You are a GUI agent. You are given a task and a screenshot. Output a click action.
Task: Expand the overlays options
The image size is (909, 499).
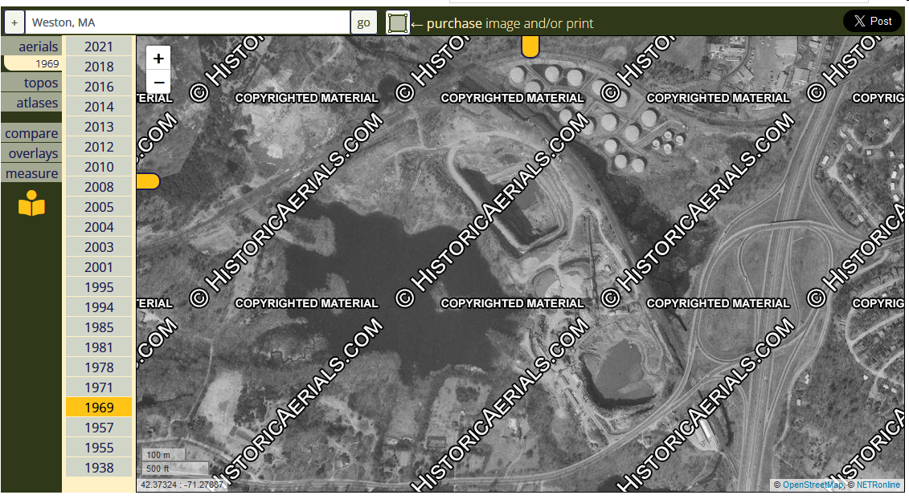[33, 153]
